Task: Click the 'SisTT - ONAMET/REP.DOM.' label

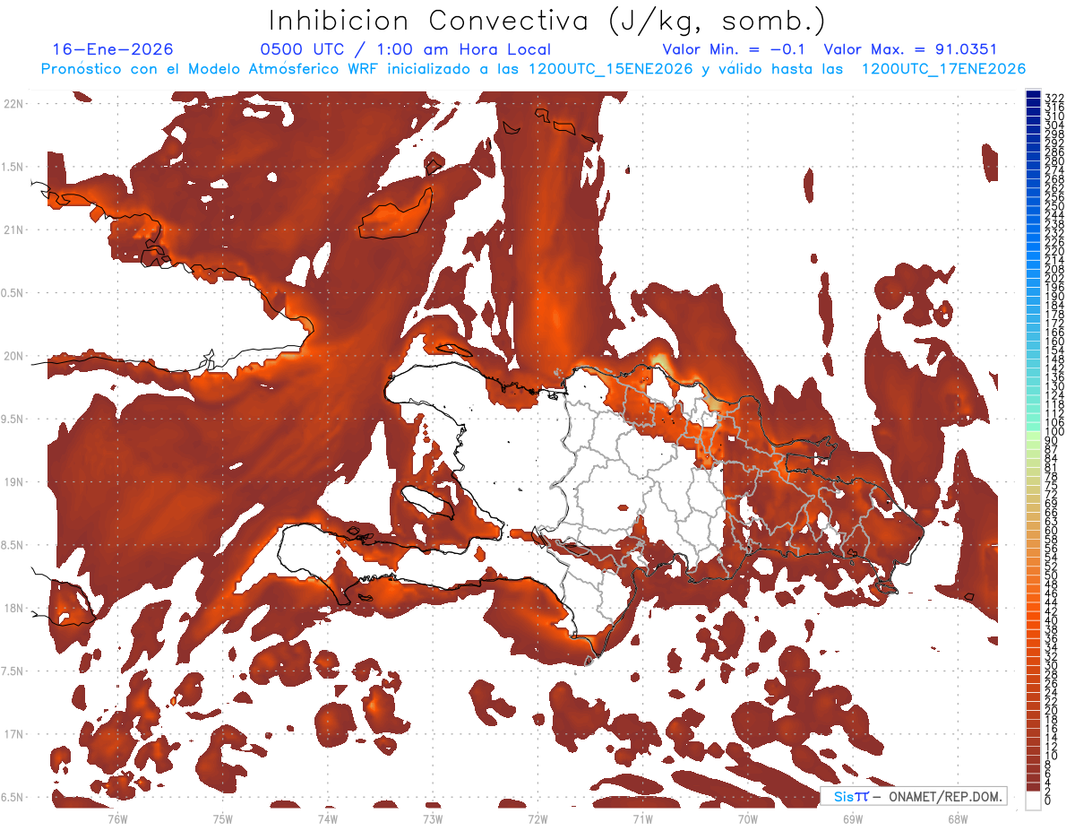Action: pos(915,796)
